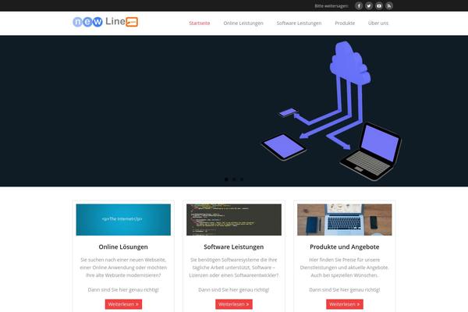Open the blue The Internet thumbnail
Image resolution: width=468 pixels, height=312 pixels.
click(123, 219)
